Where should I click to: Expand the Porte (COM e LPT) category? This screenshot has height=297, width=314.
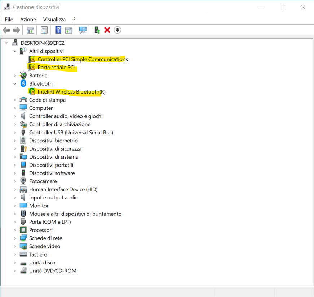point(15,222)
